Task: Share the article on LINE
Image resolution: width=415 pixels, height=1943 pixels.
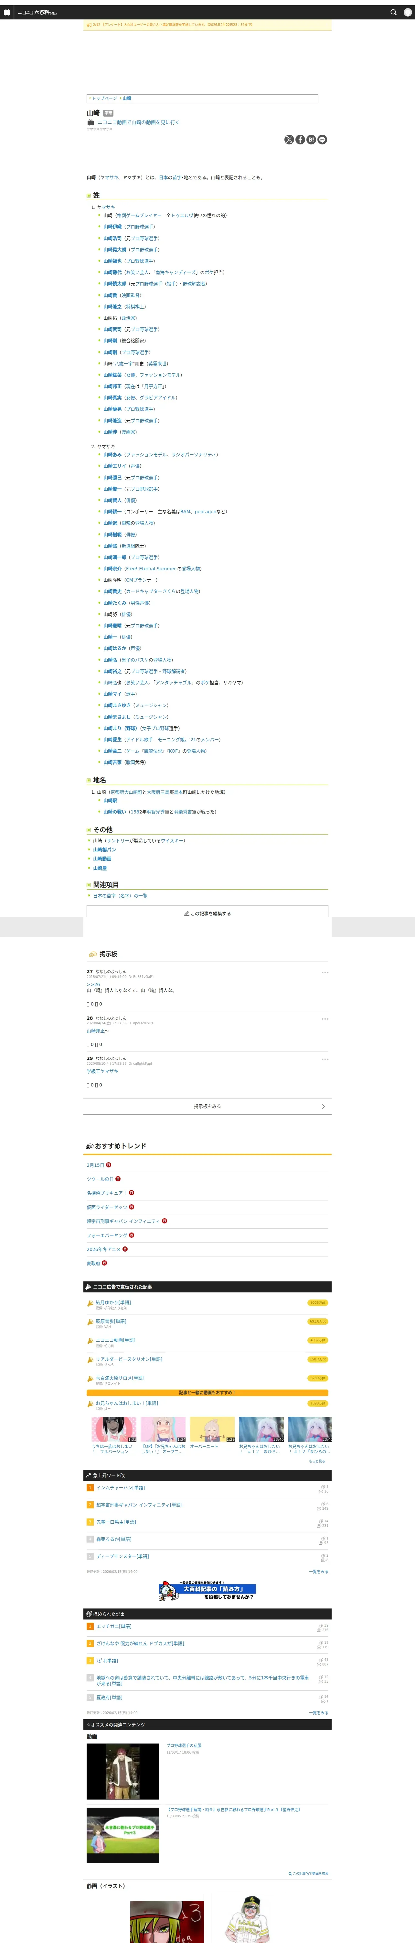Action: [322, 140]
